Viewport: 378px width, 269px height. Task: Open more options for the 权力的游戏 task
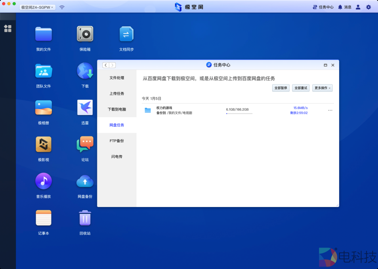point(330,110)
